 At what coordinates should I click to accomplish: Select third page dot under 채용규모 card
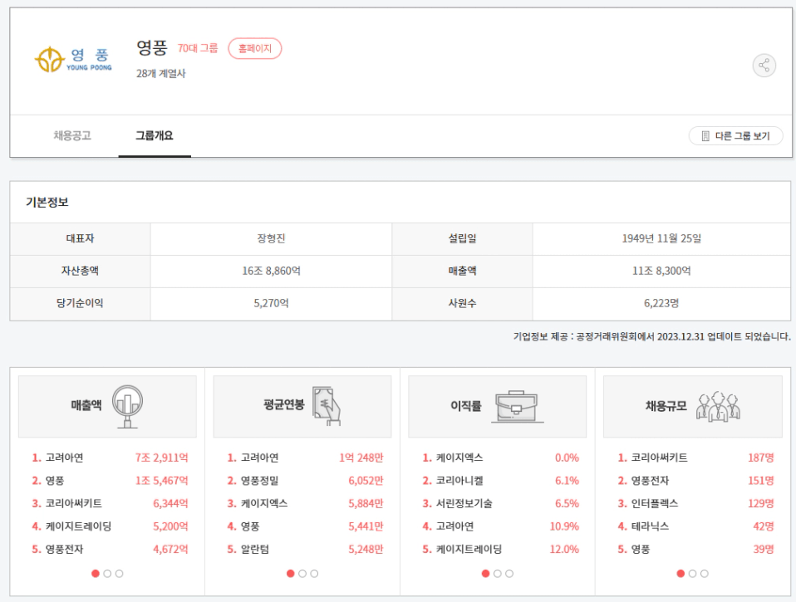(705, 573)
